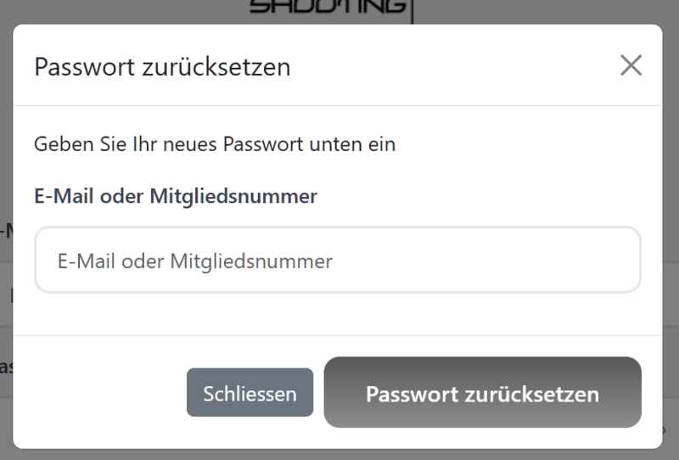Close the Passwort zurücksetzen dialog with X
The height and width of the screenshot is (460, 679).
631,66
